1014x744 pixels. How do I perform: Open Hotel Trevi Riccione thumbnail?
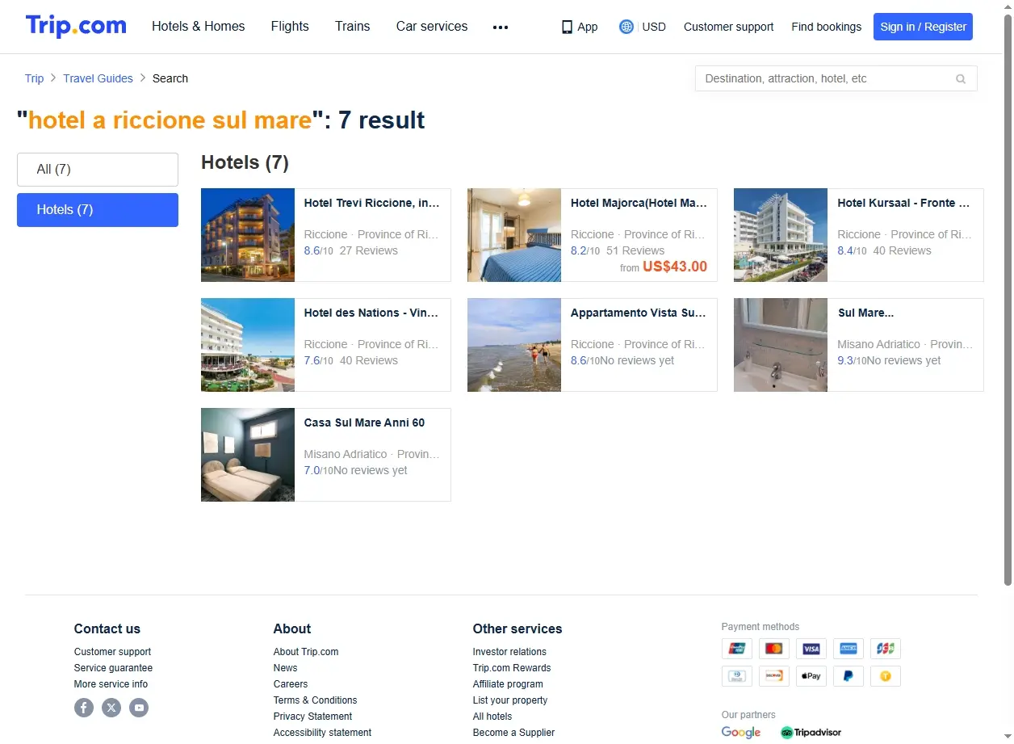[248, 235]
